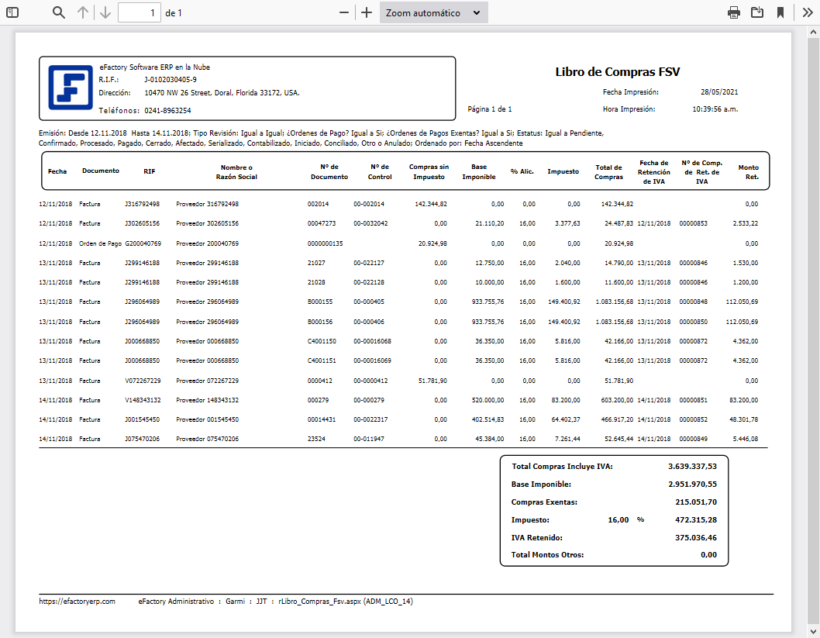The image size is (820, 638).
Task: Go to the next page
Action: pyautogui.click(x=105, y=12)
